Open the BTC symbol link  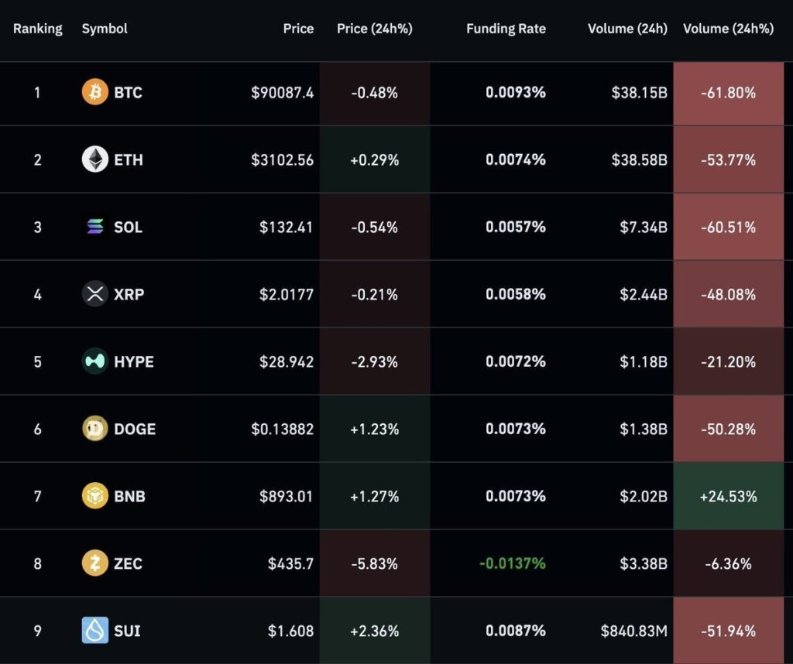point(128,93)
